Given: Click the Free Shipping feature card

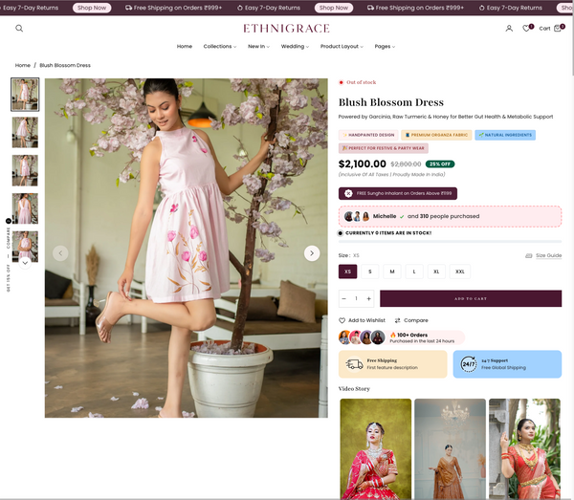Looking at the screenshot, I should click(393, 364).
